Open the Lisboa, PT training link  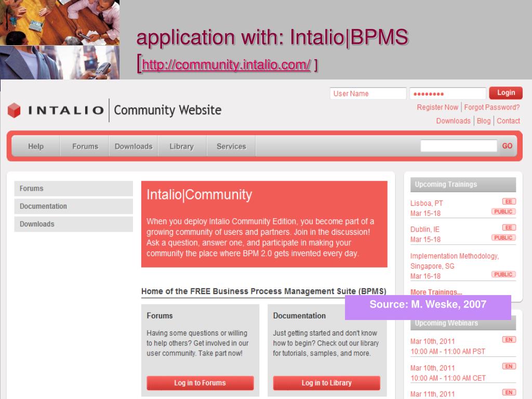(x=427, y=203)
